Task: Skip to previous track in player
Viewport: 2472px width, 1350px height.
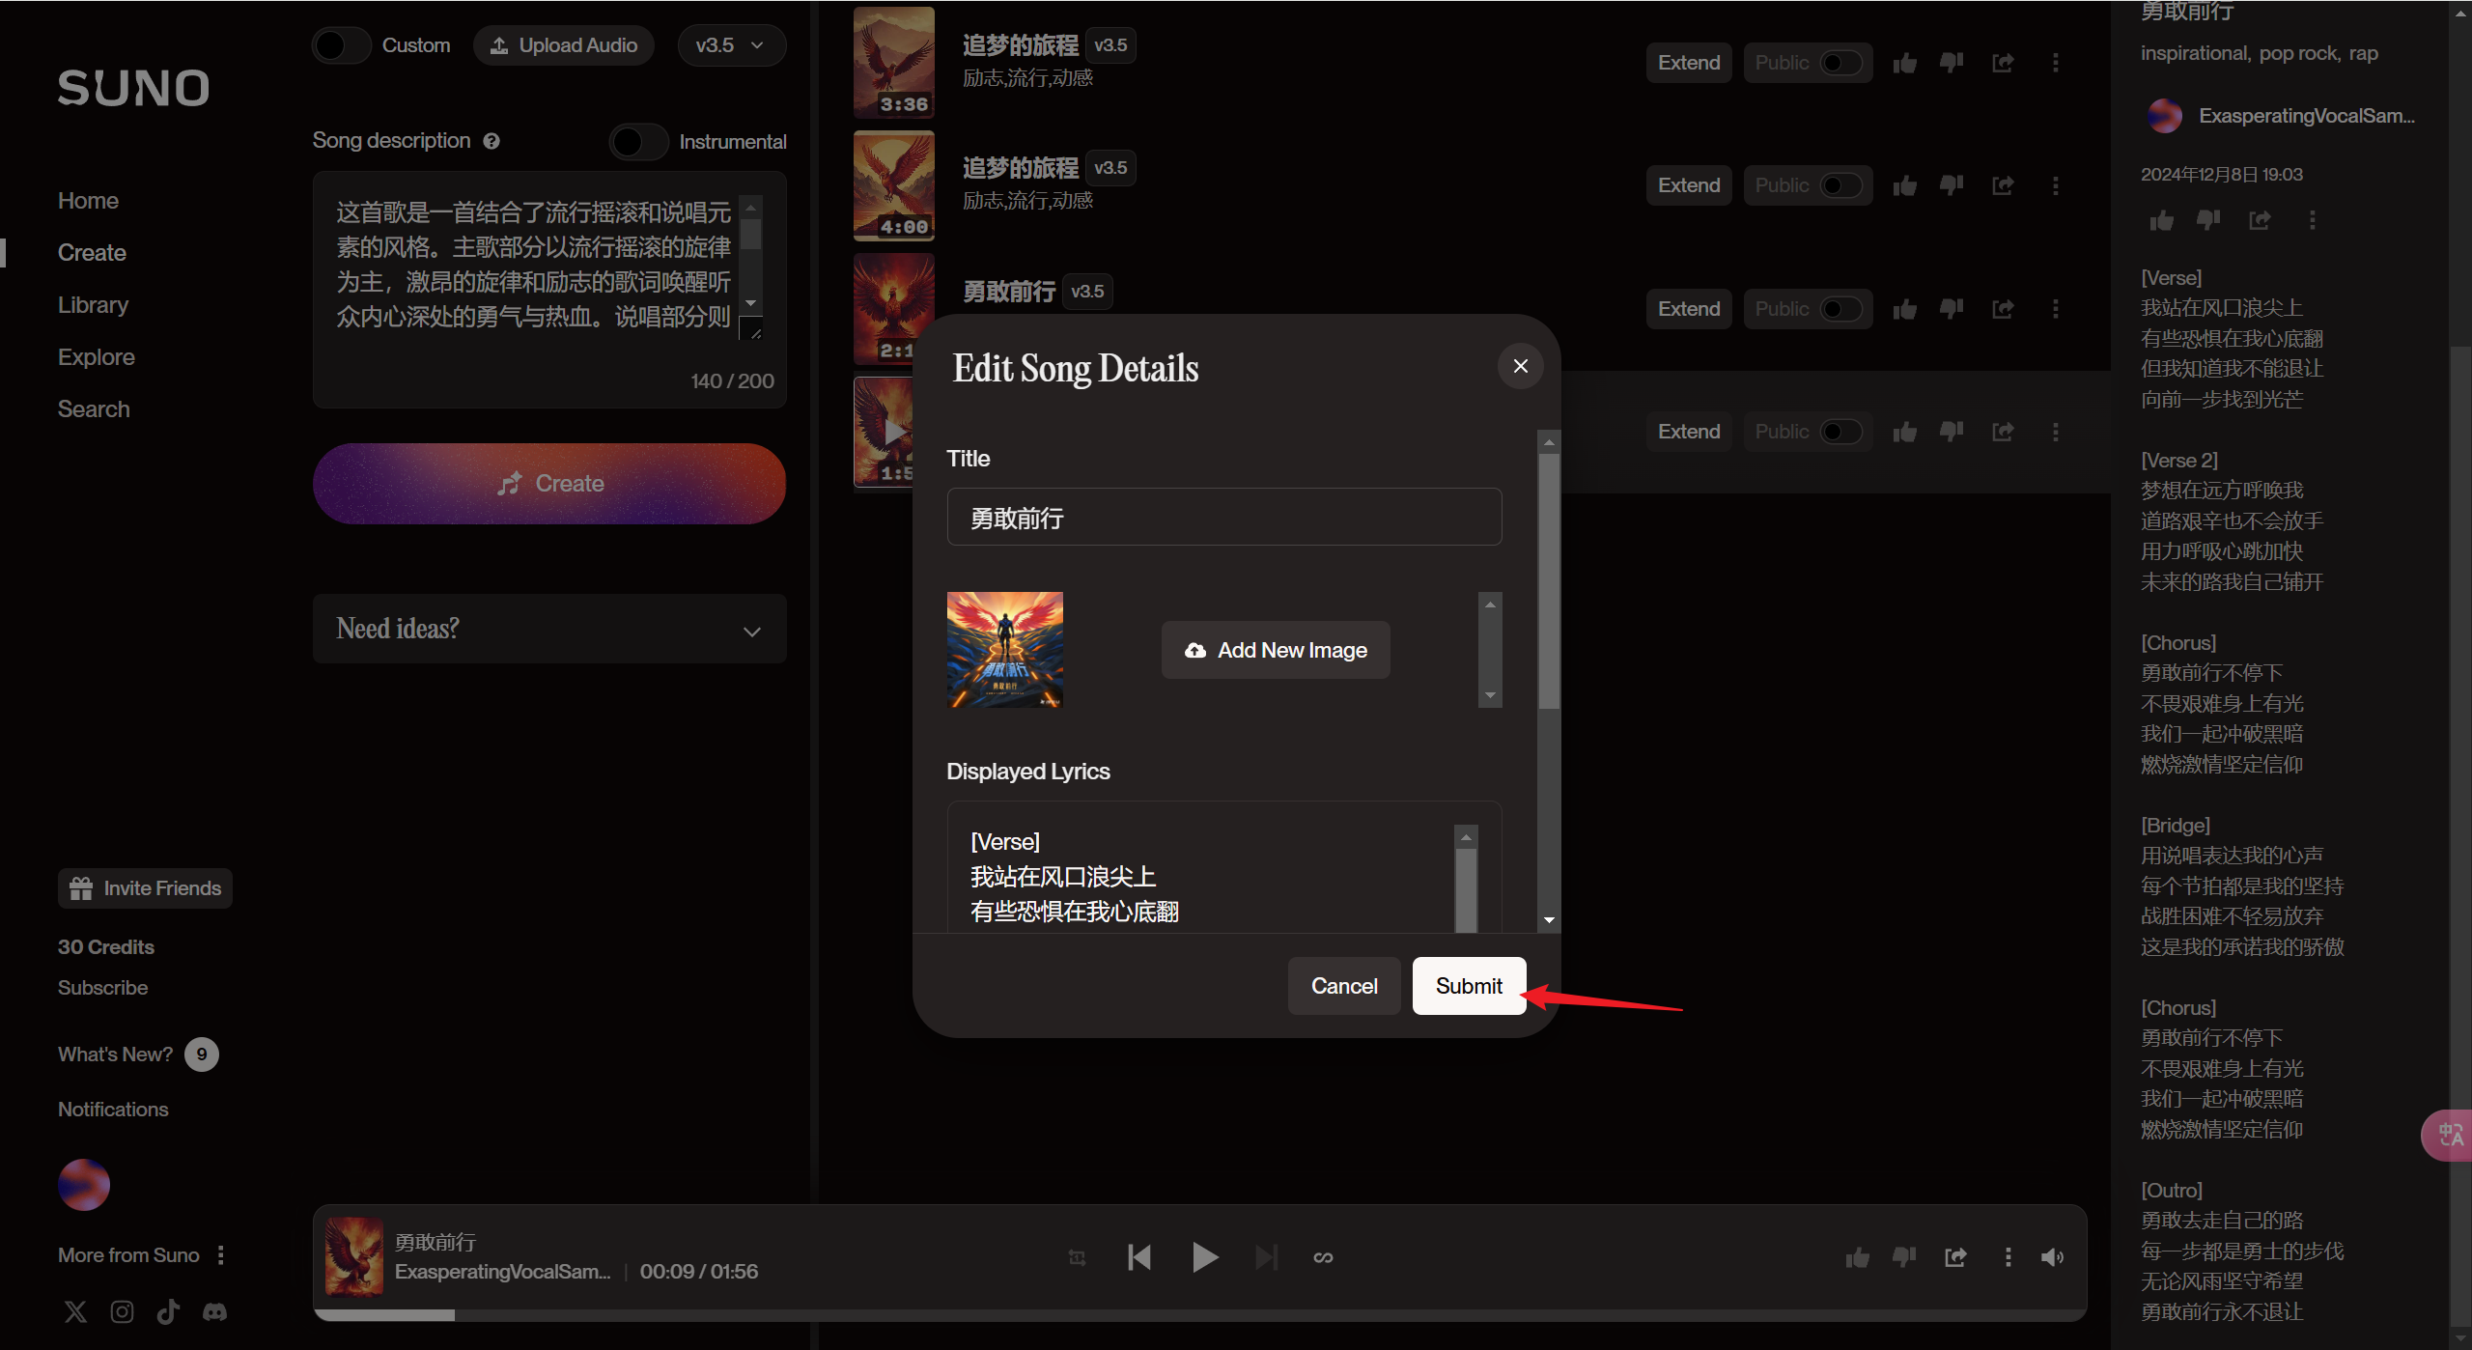Action: coord(1139,1256)
